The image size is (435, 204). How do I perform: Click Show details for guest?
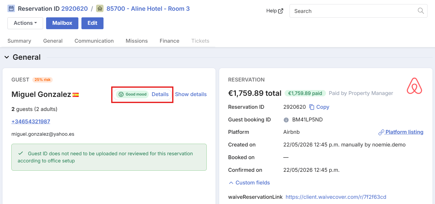click(191, 94)
